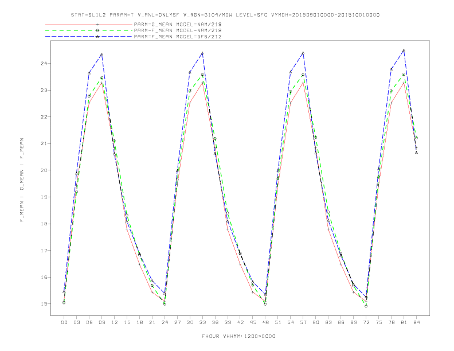Click the x-axis tick label 51
454x351 pixels.
[x=278, y=322]
